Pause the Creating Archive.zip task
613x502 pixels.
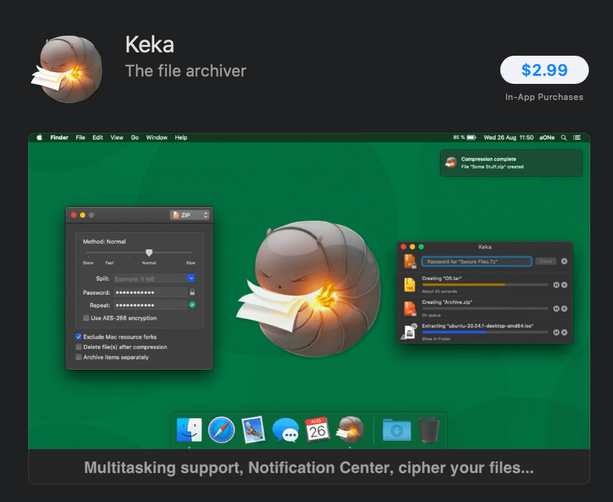point(556,309)
